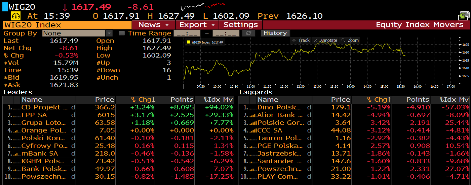Select Tauron Pol in the Laggards list
The image size is (471, 185).
click(x=354, y=138)
